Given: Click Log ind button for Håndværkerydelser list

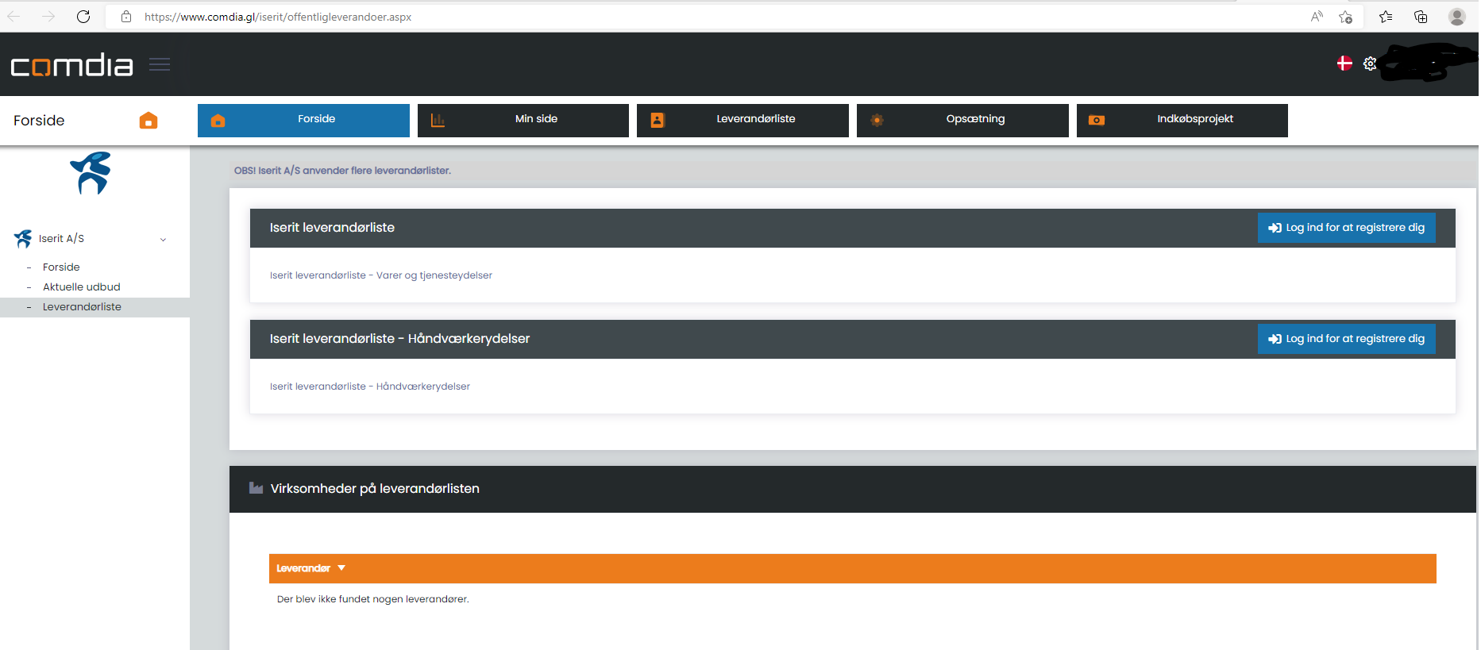Looking at the screenshot, I should (1347, 339).
